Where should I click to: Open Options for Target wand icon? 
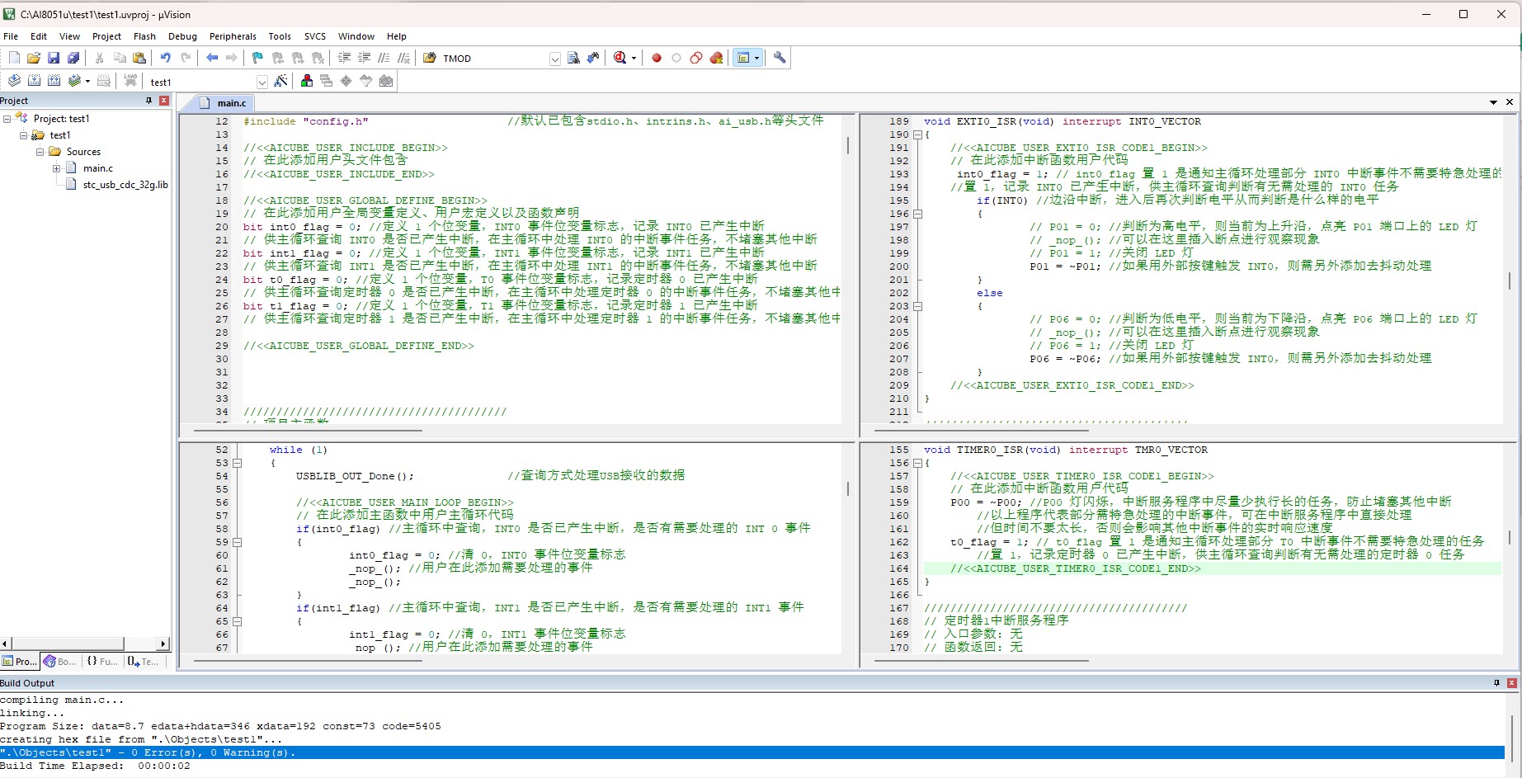(x=281, y=81)
